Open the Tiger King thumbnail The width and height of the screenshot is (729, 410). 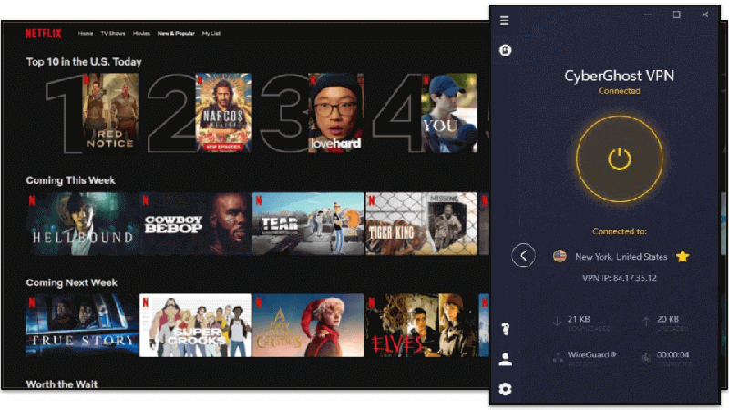click(421, 223)
